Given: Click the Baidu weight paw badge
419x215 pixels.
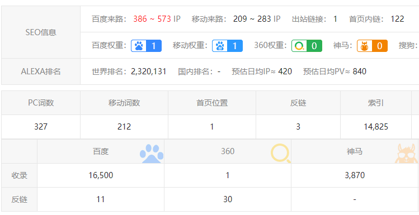Looking at the screenshot, I should pos(146,46).
